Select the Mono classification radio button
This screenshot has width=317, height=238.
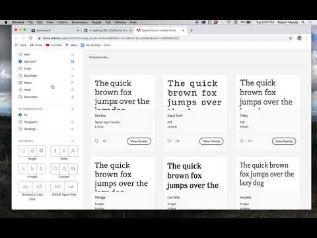coord(20,83)
